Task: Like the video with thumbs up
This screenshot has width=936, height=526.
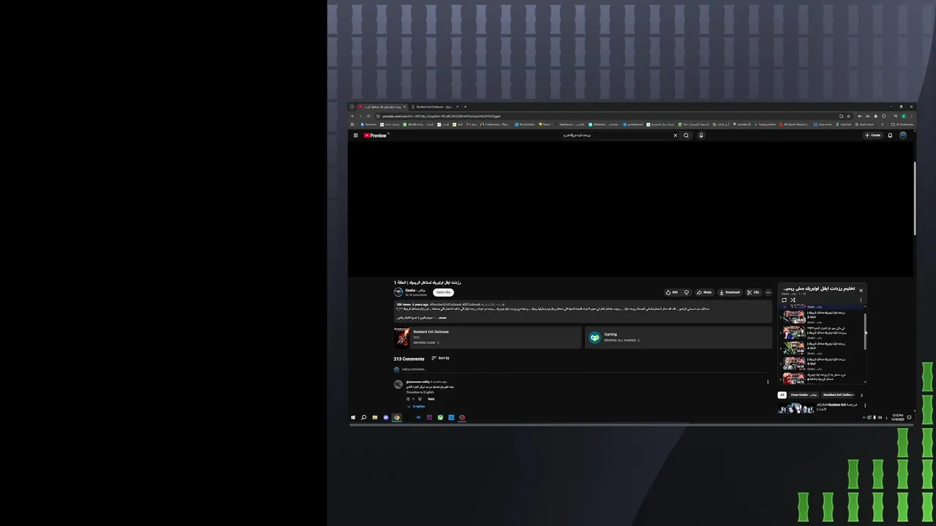Action: point(671,292)
